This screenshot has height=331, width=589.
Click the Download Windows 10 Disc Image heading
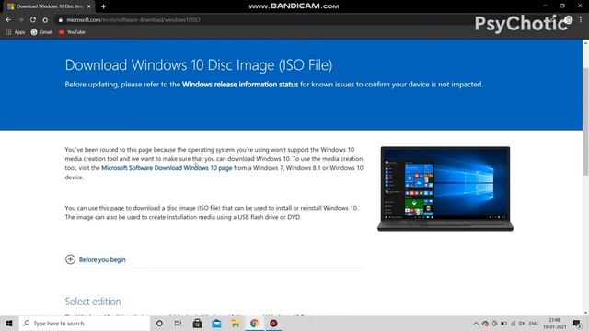click(x=199, y=65)
